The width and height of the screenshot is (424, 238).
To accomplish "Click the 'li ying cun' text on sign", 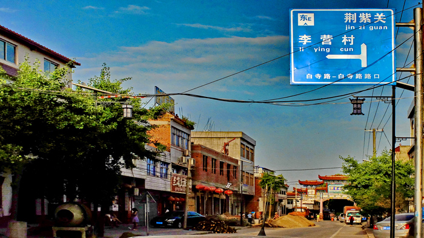I will [x=326, y=49].
